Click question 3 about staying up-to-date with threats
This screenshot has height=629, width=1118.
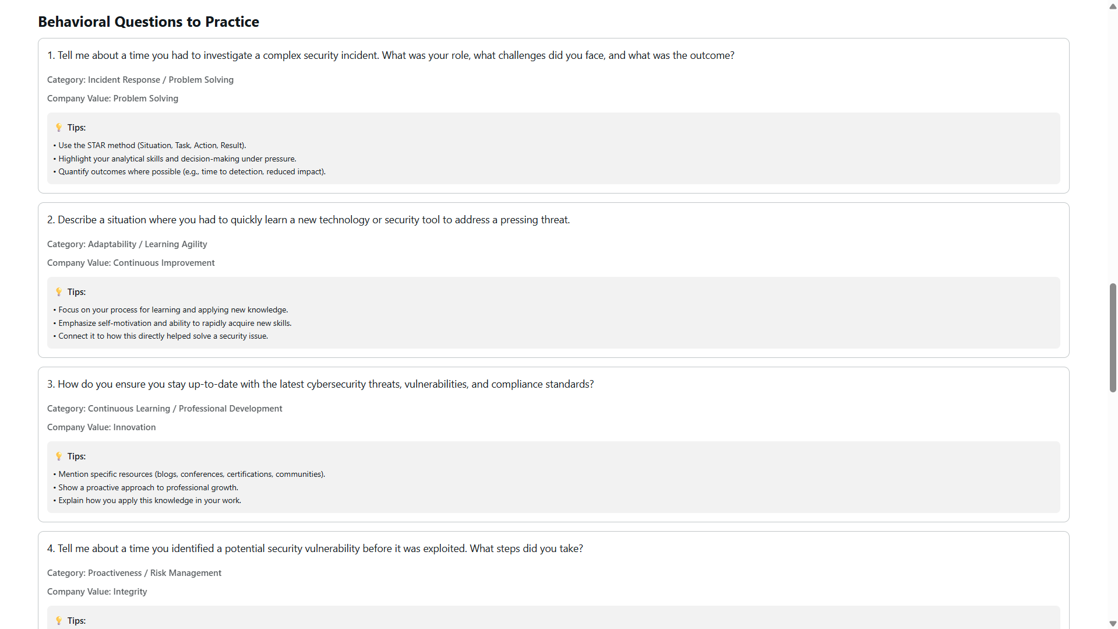tap(320, 384)
